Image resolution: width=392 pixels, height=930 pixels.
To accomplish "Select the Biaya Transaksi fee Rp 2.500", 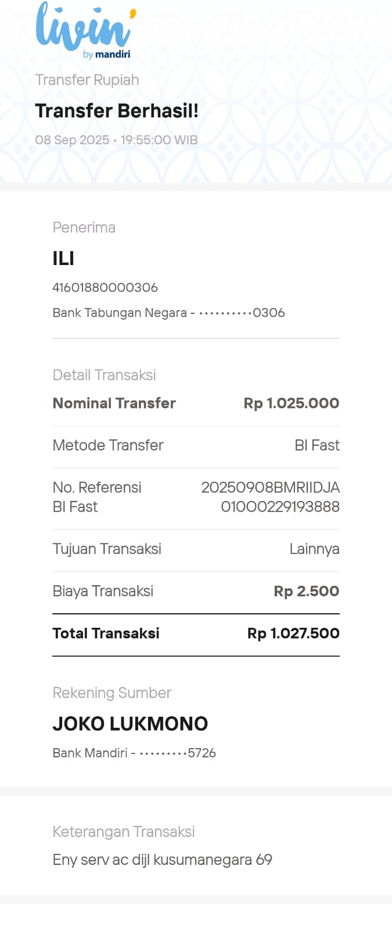I will click(x=306, y=591).
